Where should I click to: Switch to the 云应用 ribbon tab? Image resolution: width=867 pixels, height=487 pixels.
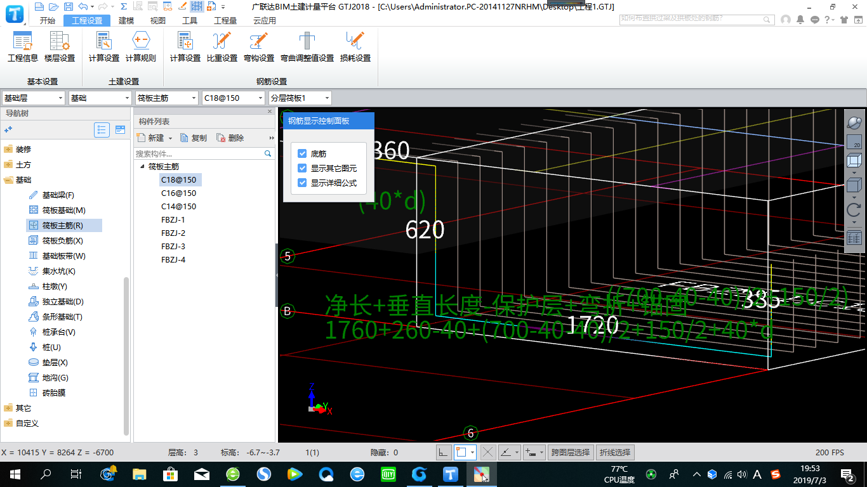coord(265,20)
